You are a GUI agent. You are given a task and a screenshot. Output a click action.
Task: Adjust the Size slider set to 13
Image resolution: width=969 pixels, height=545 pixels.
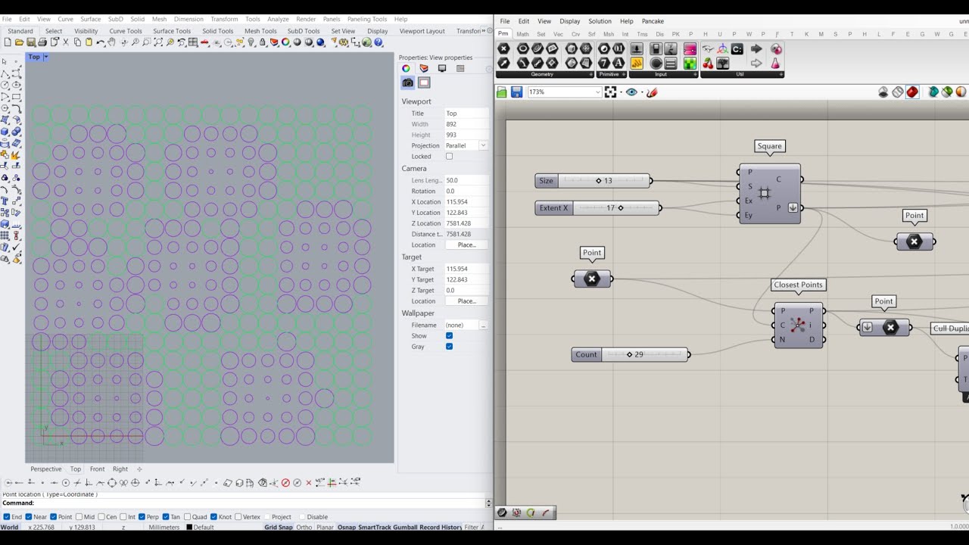click(x=593, y=181)
